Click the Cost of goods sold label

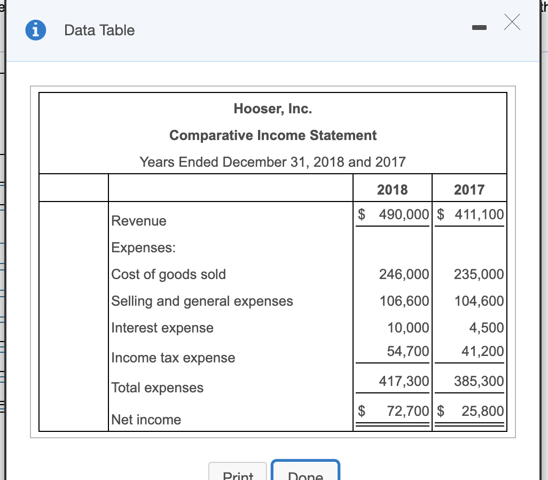pos(168,274)
